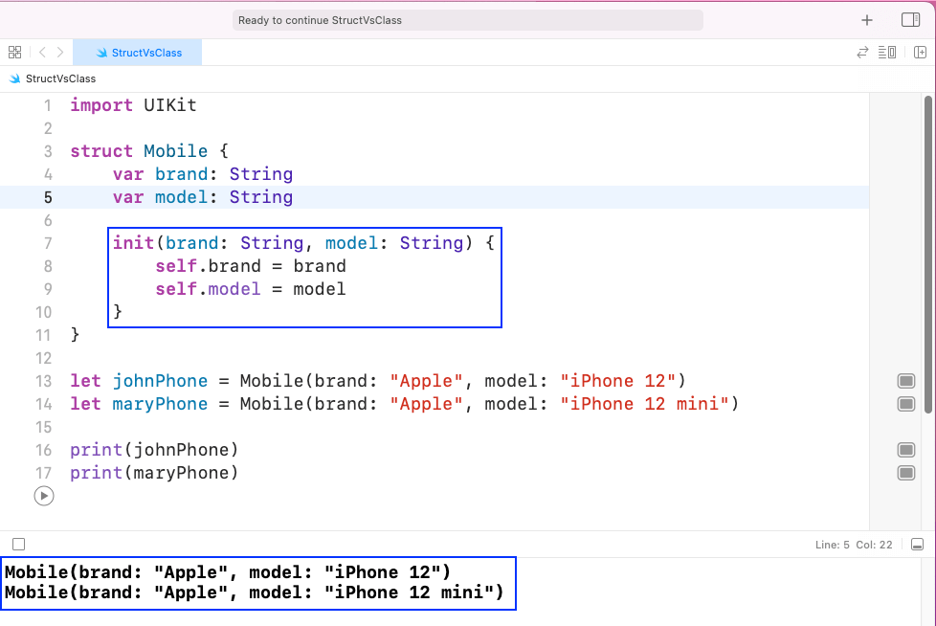This screenshot has height=626, width=936.
Task: Open the editor options menu
Action: 887,53
